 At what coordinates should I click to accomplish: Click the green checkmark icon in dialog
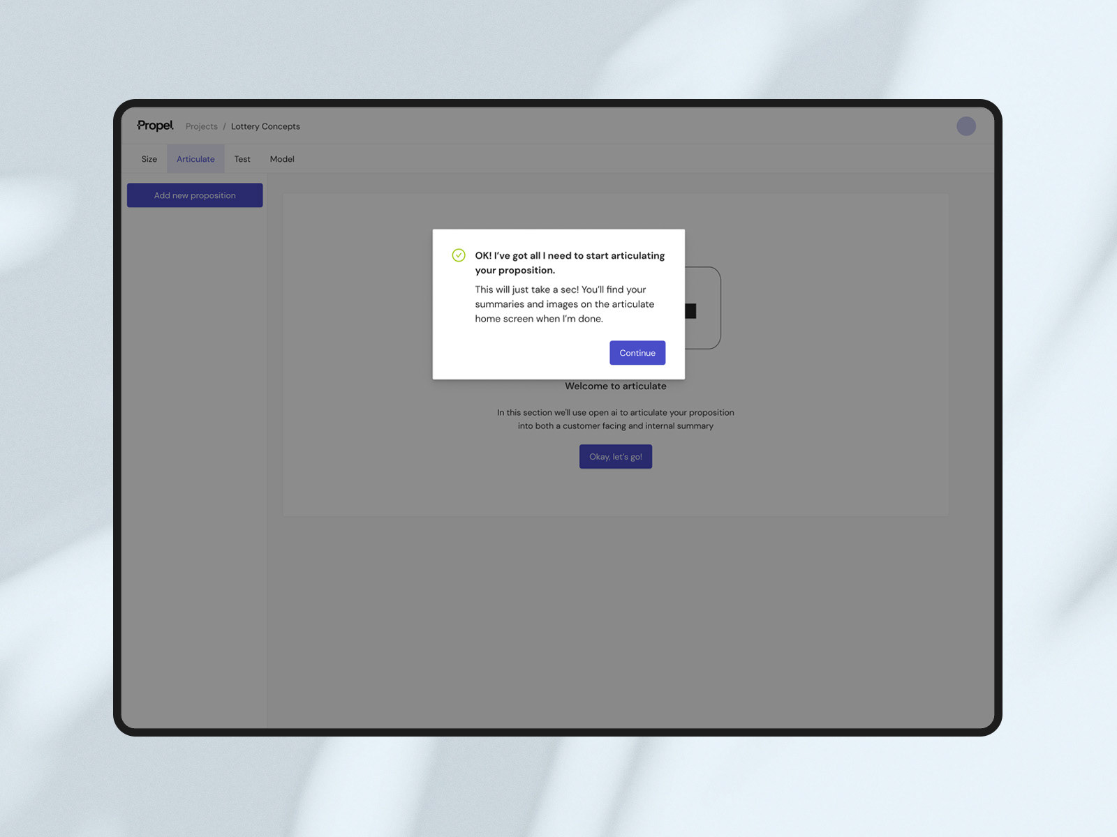(459, 255)
